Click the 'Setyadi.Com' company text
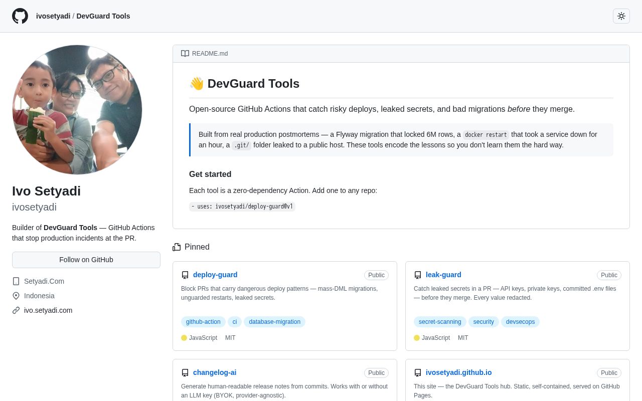The height and width of the screenshot is (401, 642). coord(44,281)
